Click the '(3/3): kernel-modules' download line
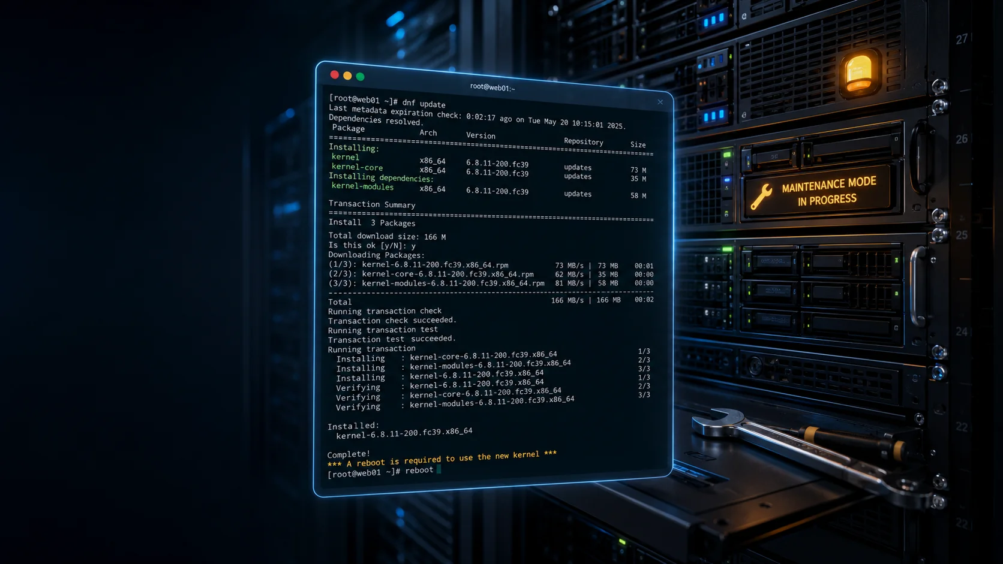This screenshot has height=564, width=1003. (491, 283)
